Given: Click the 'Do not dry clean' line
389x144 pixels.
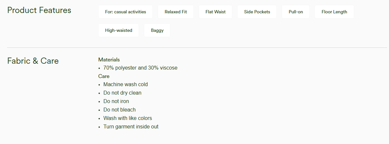Looking at the screenshot, I should tap(122, 93).
